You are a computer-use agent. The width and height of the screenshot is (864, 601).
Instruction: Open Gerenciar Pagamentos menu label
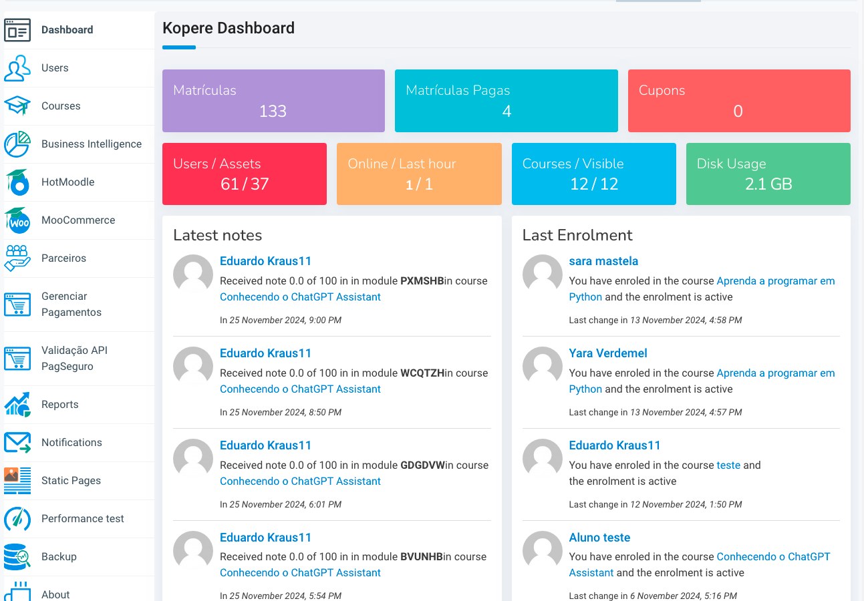(71, 305)
